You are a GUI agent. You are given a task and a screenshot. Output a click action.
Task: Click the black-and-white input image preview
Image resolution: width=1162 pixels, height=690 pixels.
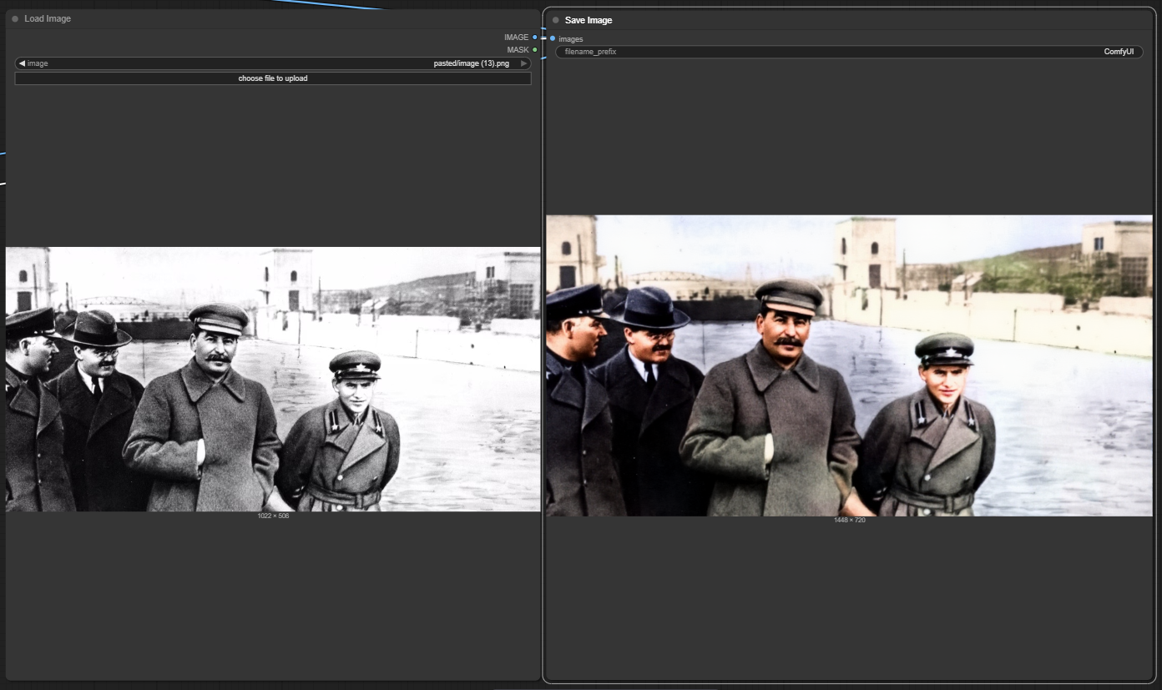[x=272, y=379]
